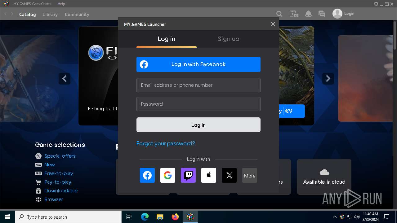The width and height of the screenshot is (397, 223).
Task: Launch Microsoft Edge from taskbar
Action: pyautogui.click(x=145, y=217)
